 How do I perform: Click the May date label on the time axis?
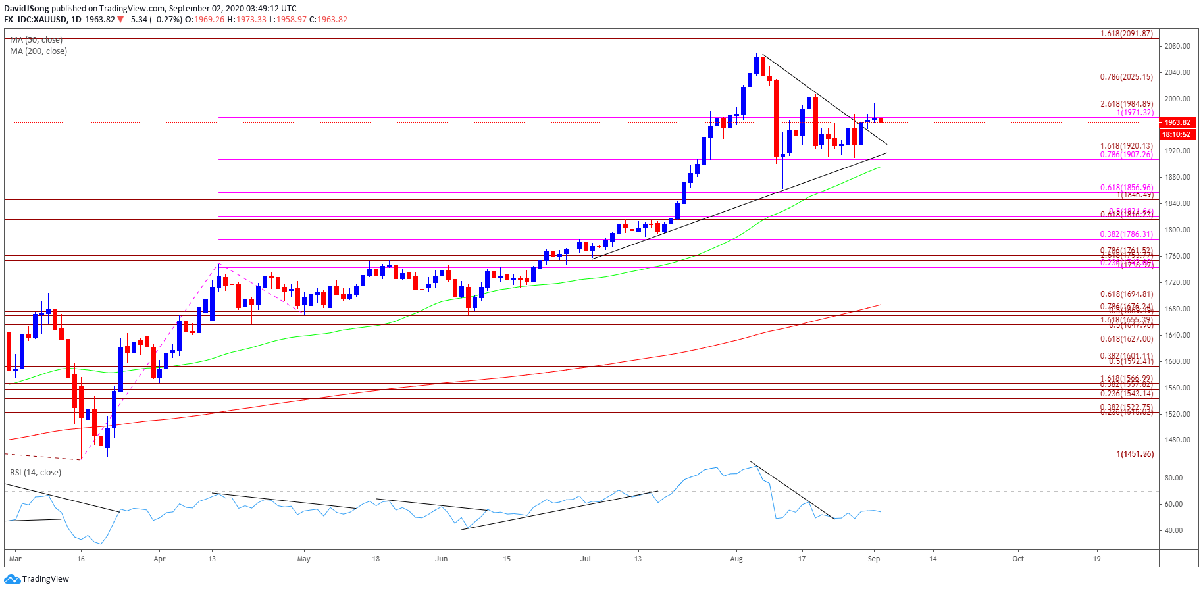(303, 559)
